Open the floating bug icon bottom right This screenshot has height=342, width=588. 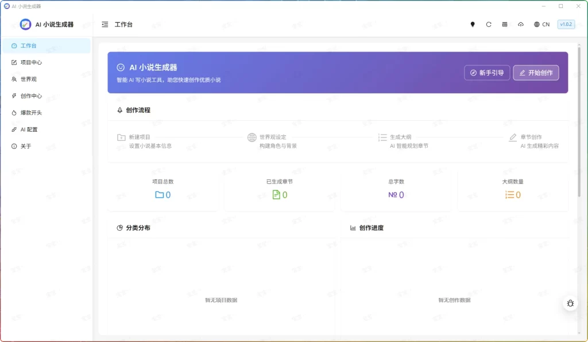(570, 302)
